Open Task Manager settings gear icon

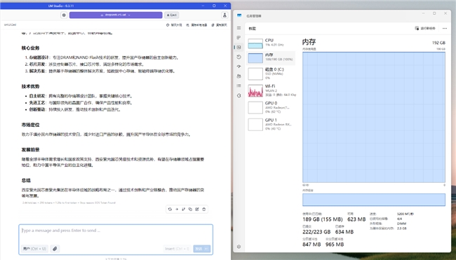point(239,247)
